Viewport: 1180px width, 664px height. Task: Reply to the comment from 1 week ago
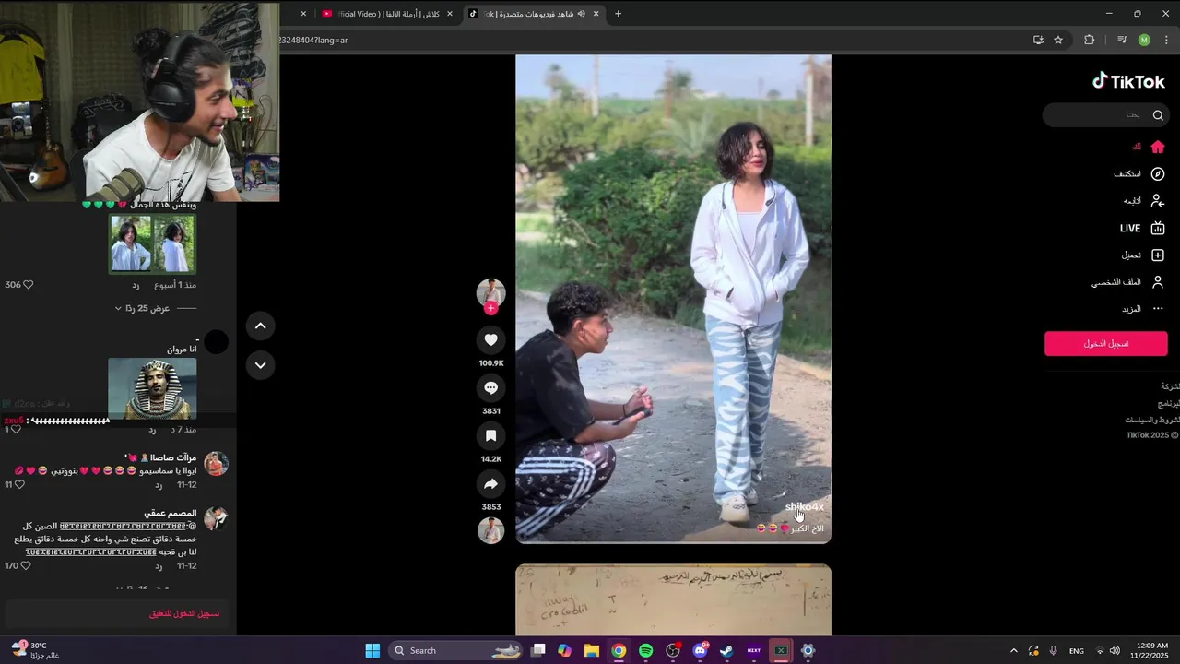(136, 285)
